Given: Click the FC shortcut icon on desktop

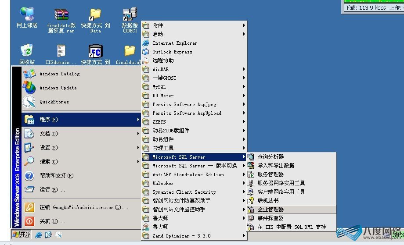Looking at the screenshot, I should 95,54.
